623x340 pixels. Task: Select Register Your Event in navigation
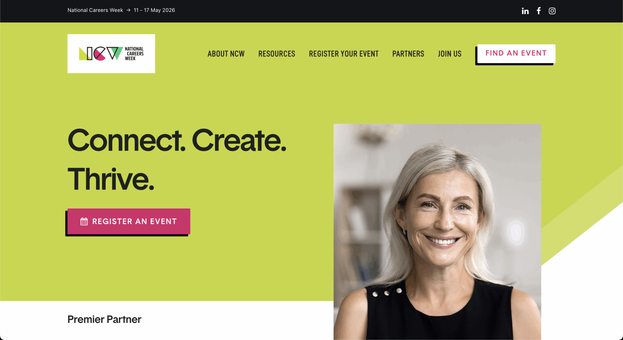coord(344,54)
